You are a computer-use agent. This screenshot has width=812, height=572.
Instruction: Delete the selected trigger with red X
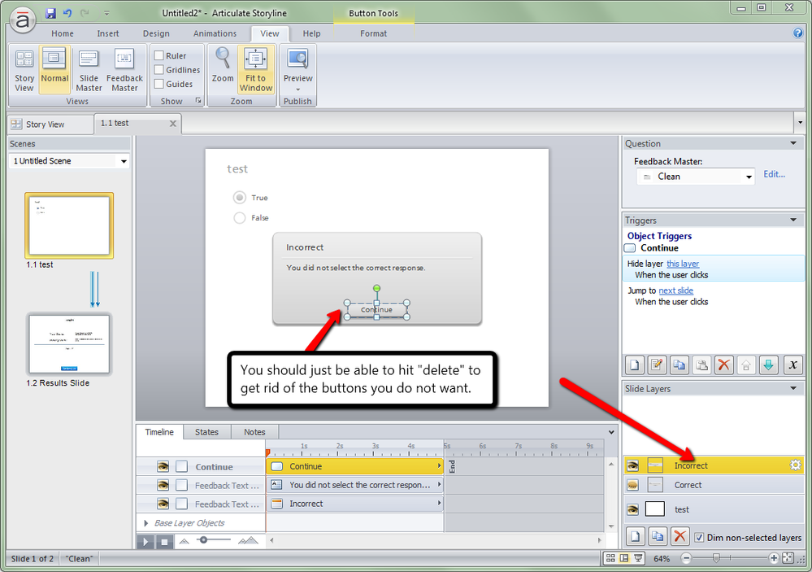tap(723, 365)
